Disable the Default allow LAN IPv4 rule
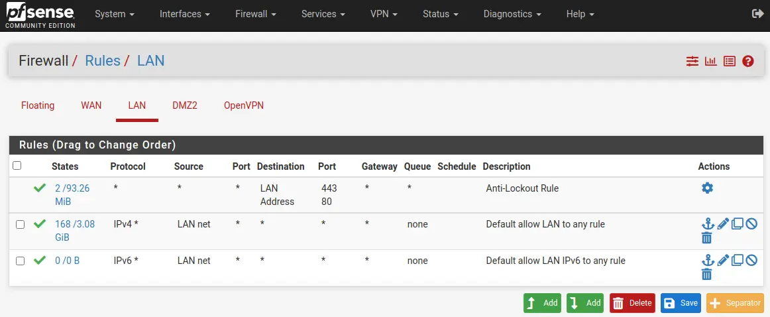Screen dimensions: 770x317 (x=751, y=224)
